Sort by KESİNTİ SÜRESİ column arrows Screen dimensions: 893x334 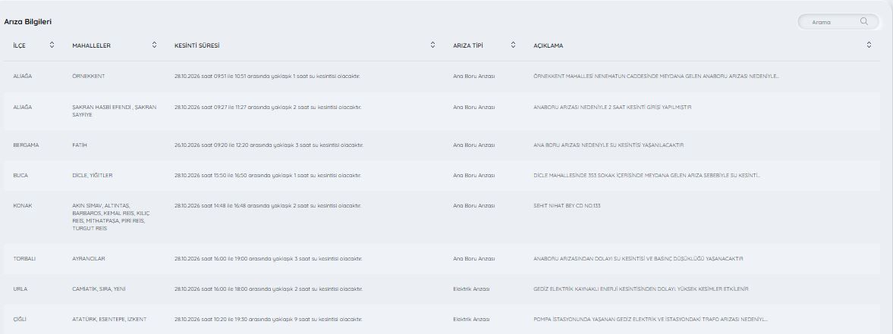coord(432,45)
